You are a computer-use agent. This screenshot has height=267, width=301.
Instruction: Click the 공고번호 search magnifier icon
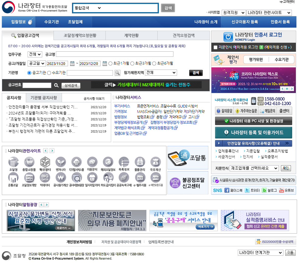pyautogui.click(x=56, y=85)
